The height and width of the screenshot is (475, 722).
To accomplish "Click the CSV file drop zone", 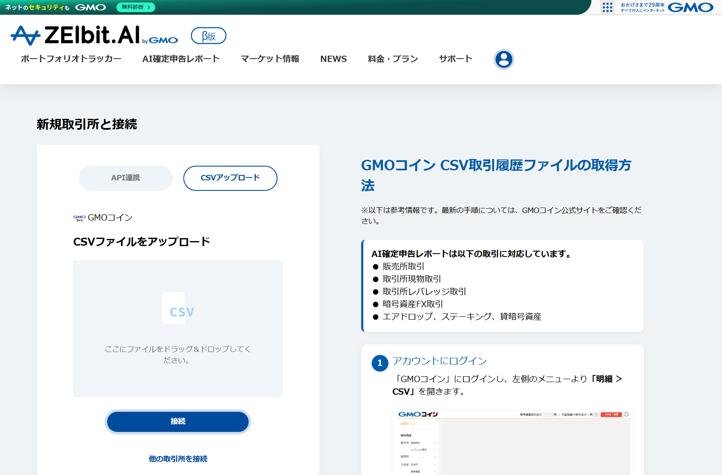I will click(178, 329).
